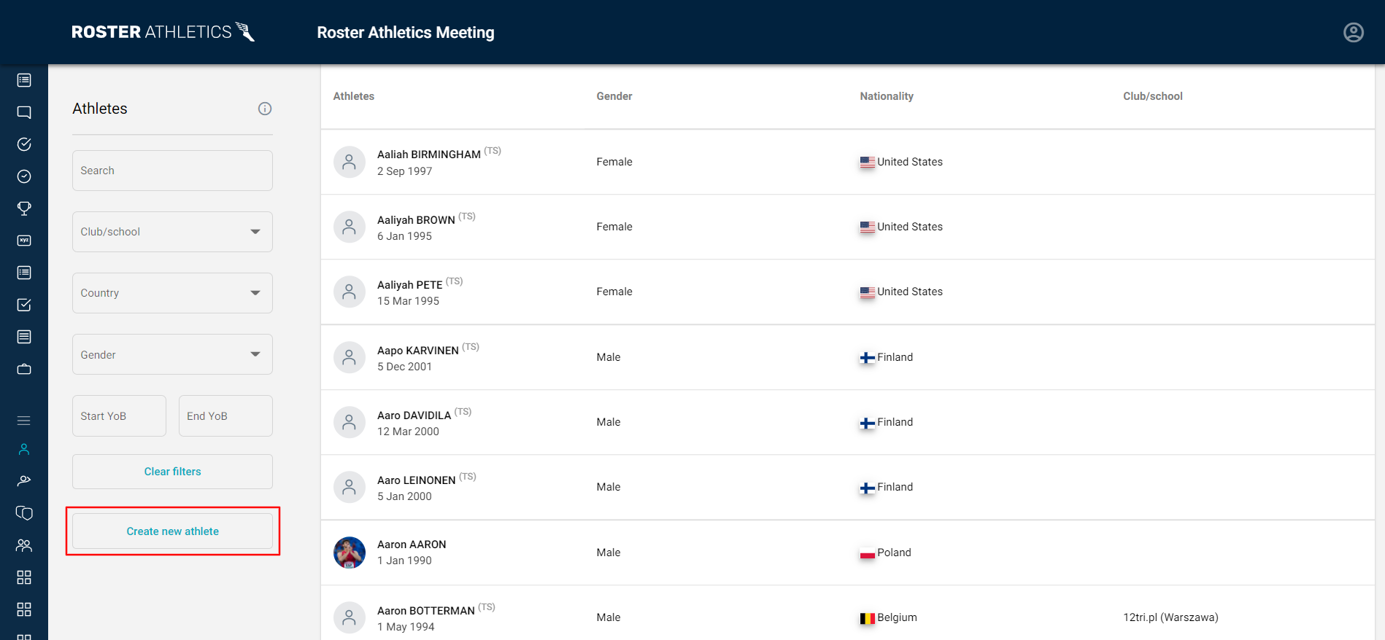The image size is (1385, 640).
Task: Open Aaliyah BROWN athlete name
Action: click(416, 220)
